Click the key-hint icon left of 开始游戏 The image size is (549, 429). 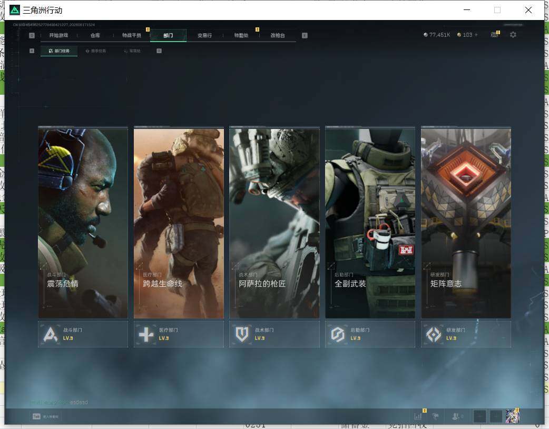click(x=32, y=35)
